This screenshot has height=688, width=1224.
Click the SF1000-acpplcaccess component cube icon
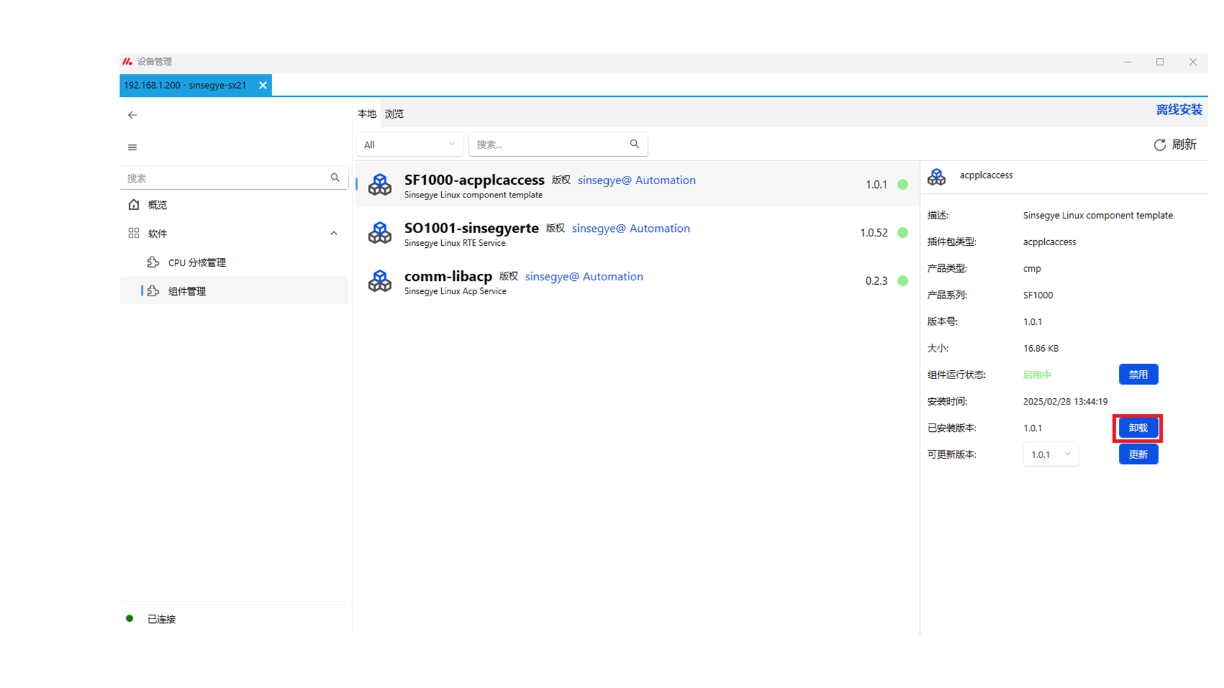[380, 185]
